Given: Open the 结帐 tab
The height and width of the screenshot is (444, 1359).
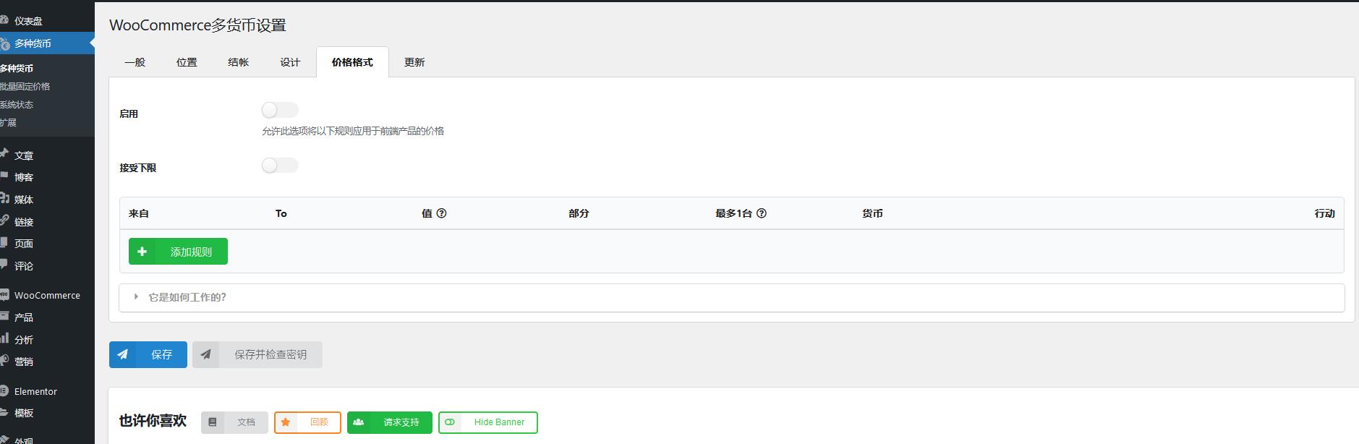Looking at the screenshot, I should point(238,62).
